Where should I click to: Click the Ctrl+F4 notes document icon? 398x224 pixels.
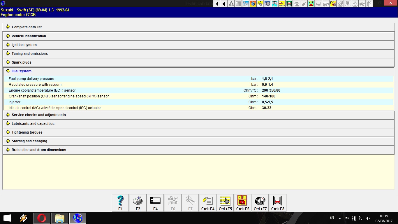pyautogui.click(x=208, y=203)
